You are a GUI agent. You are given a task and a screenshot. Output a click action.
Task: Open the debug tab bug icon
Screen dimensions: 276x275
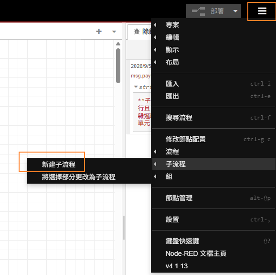point(137,32)
